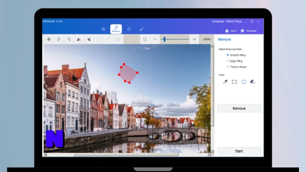Viewport: 306px width, 172px height.
Task: Open the Report Bugs menu
Action: click(x=234, y=21)
